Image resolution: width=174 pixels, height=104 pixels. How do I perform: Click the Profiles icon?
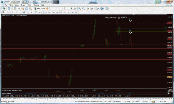click(x=9, y=9)
